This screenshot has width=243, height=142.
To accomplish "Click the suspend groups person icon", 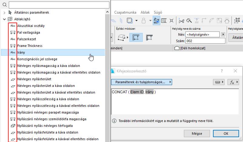I will tap(144, 21).
